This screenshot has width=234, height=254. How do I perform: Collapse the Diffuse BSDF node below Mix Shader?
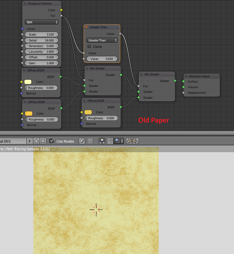pyautogui.click(x=84, y=101)
